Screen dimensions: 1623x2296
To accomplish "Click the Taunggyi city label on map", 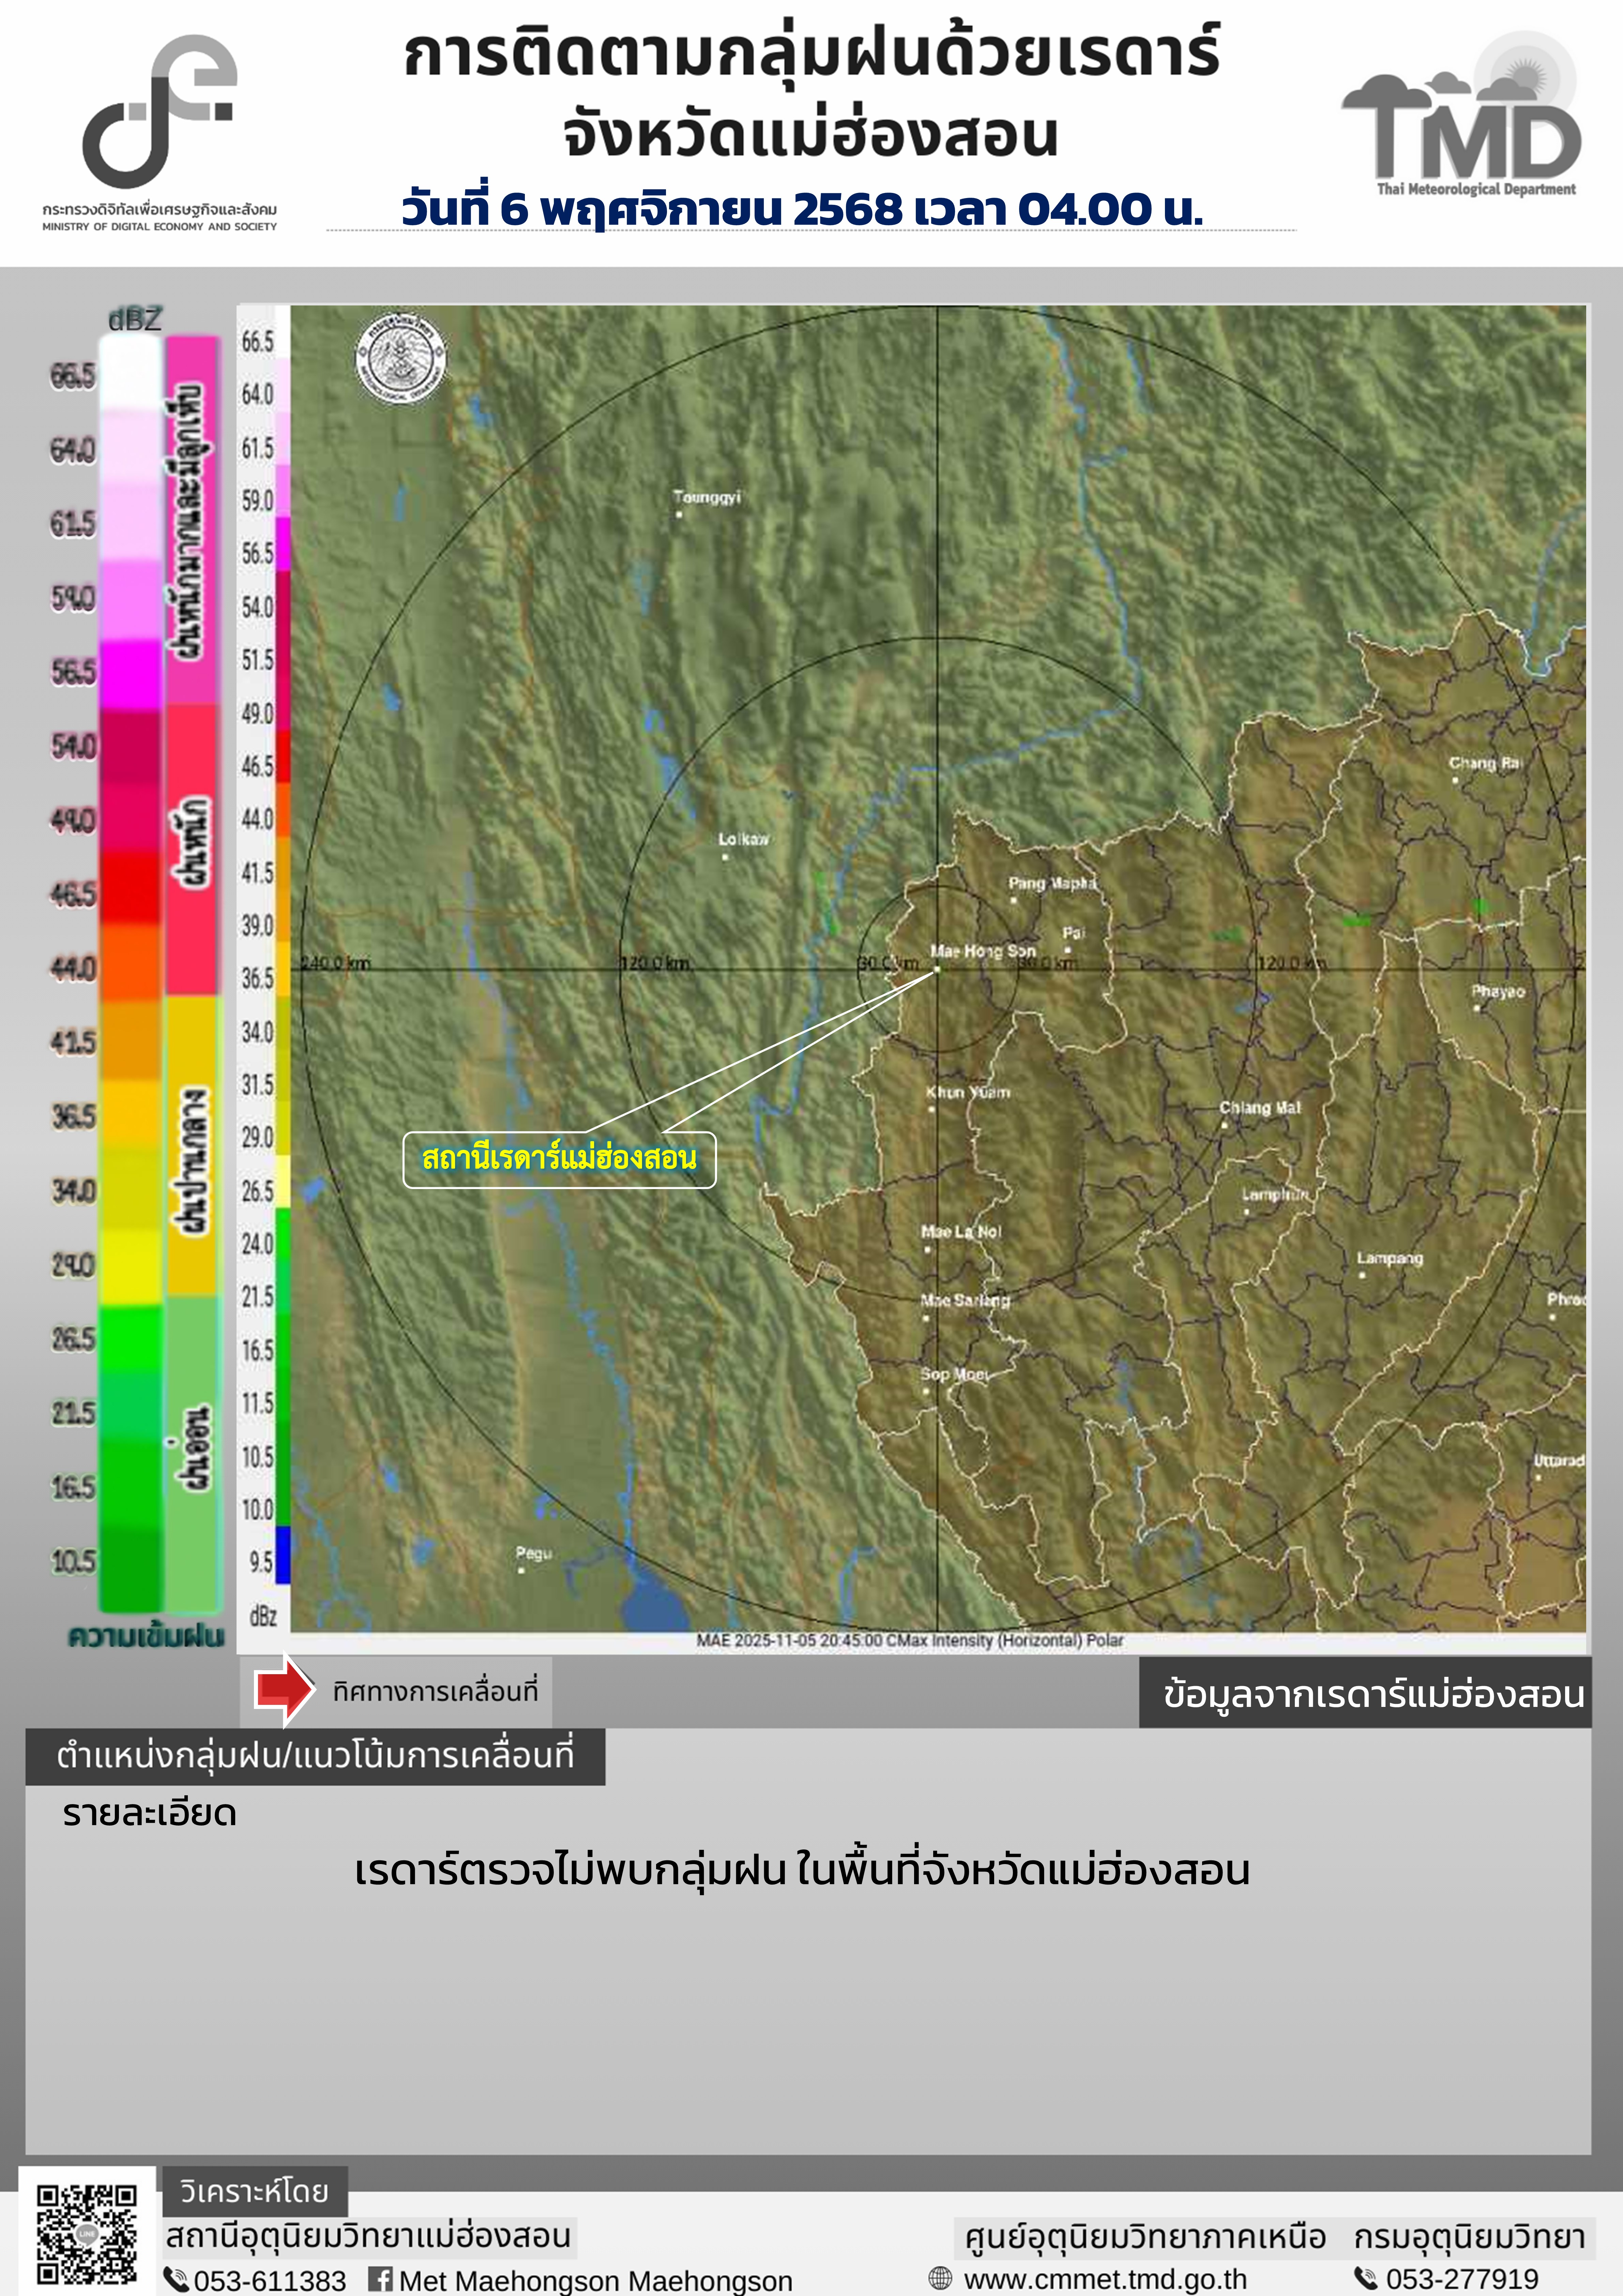I will pos(707,497).
